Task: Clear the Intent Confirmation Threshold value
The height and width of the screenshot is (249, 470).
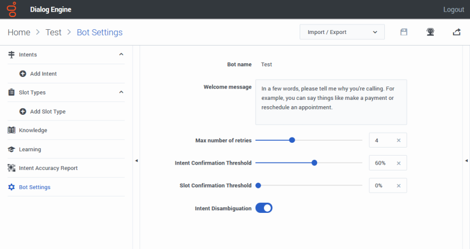Action: coord(399,163)
